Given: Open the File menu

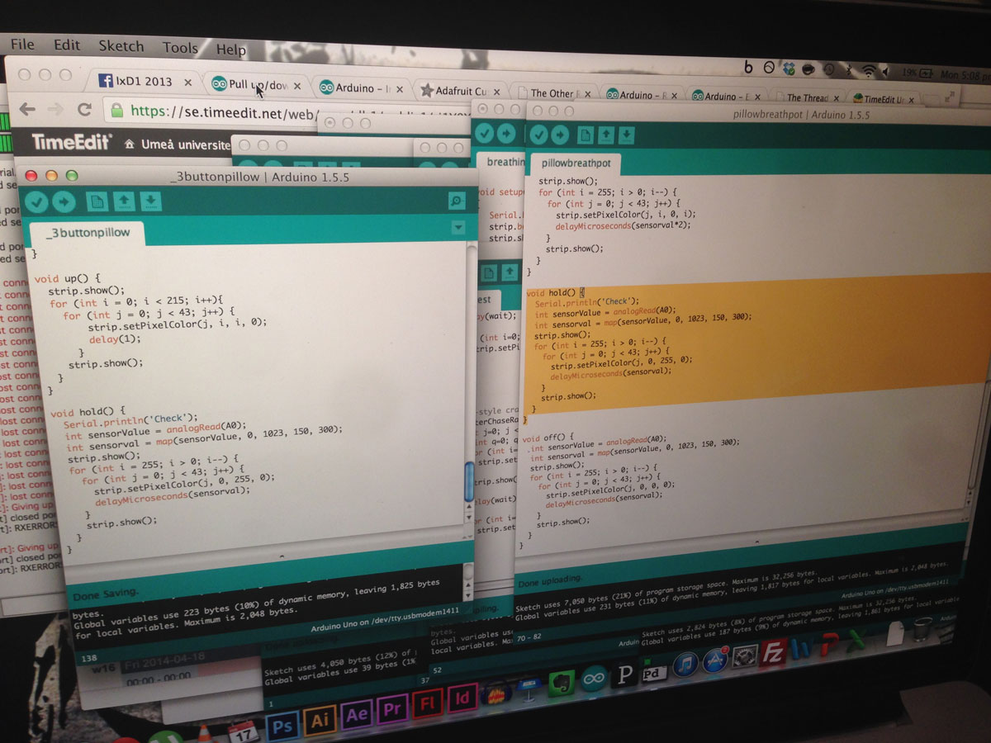Looking at the screenshot, I should [x=22, y=45].
